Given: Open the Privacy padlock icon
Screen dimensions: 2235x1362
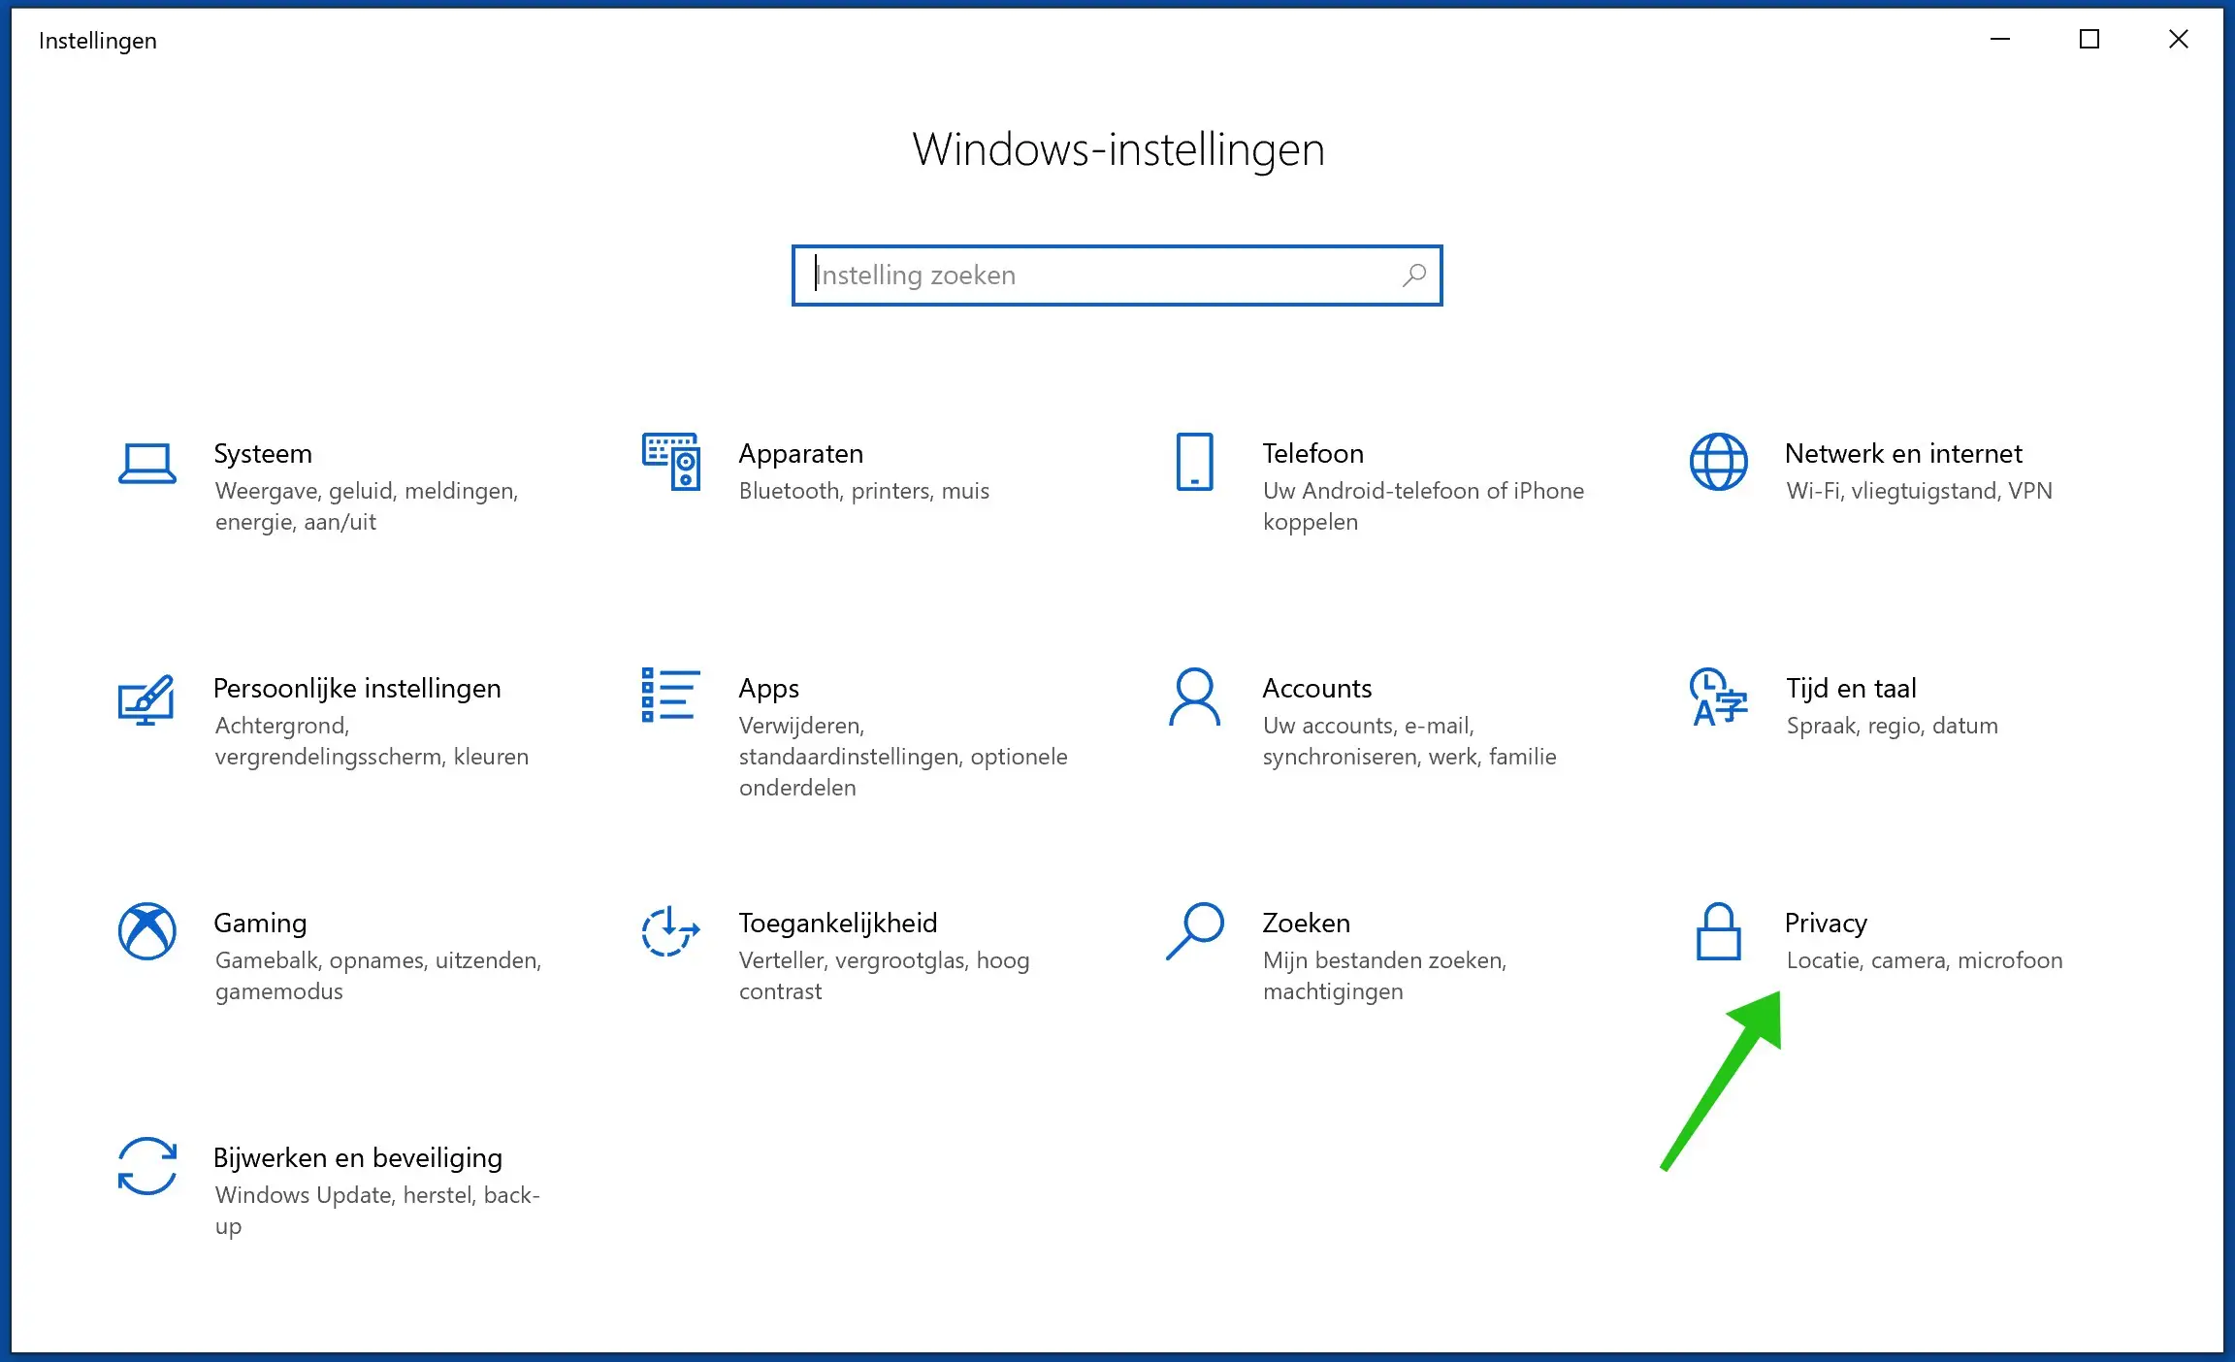Looking at the screenshot, I should (1718, 931).
